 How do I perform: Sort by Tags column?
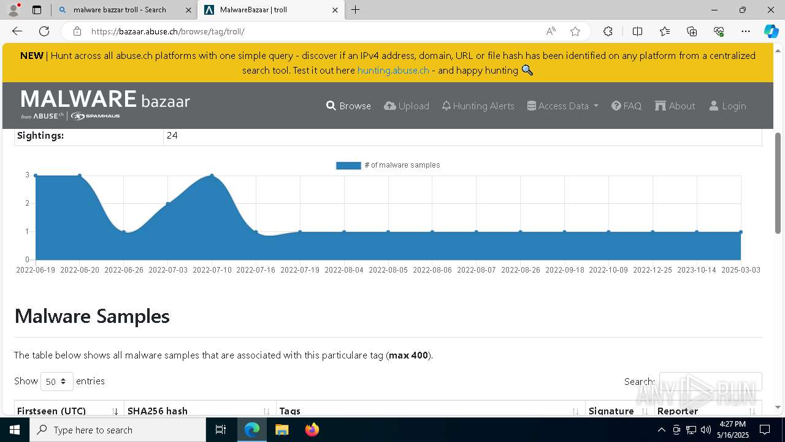(431, 410)
